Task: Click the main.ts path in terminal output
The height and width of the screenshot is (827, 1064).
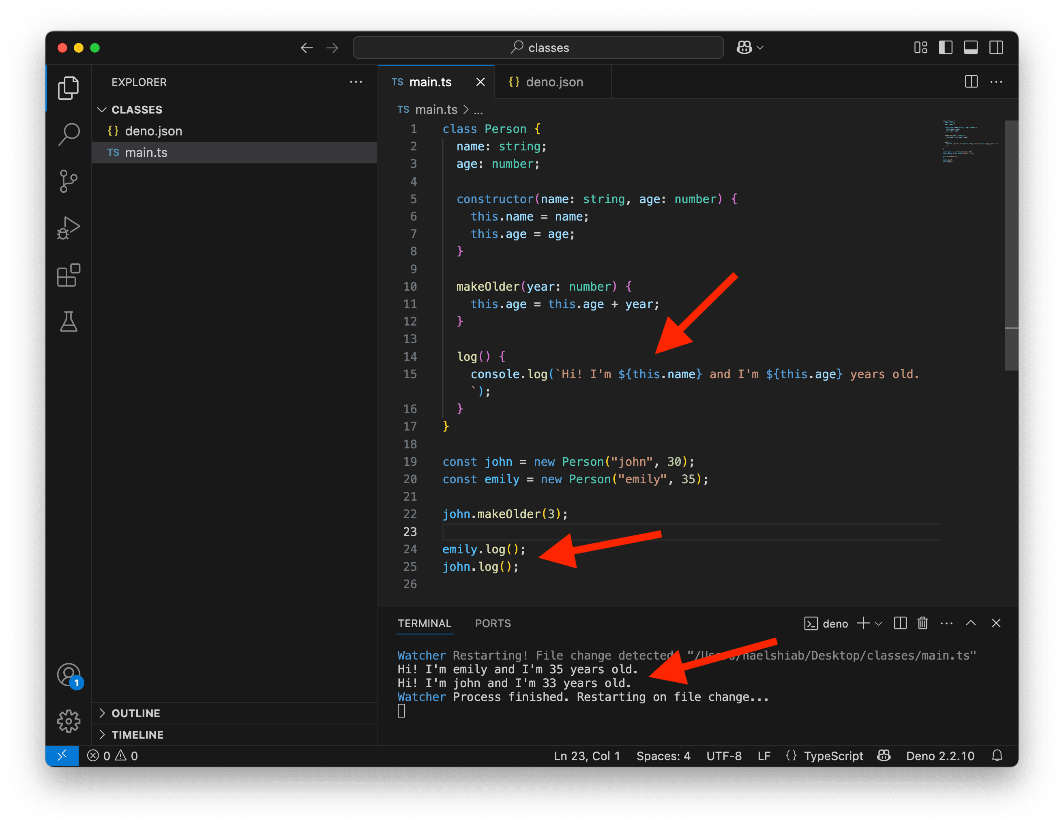Action: point(831,655)
